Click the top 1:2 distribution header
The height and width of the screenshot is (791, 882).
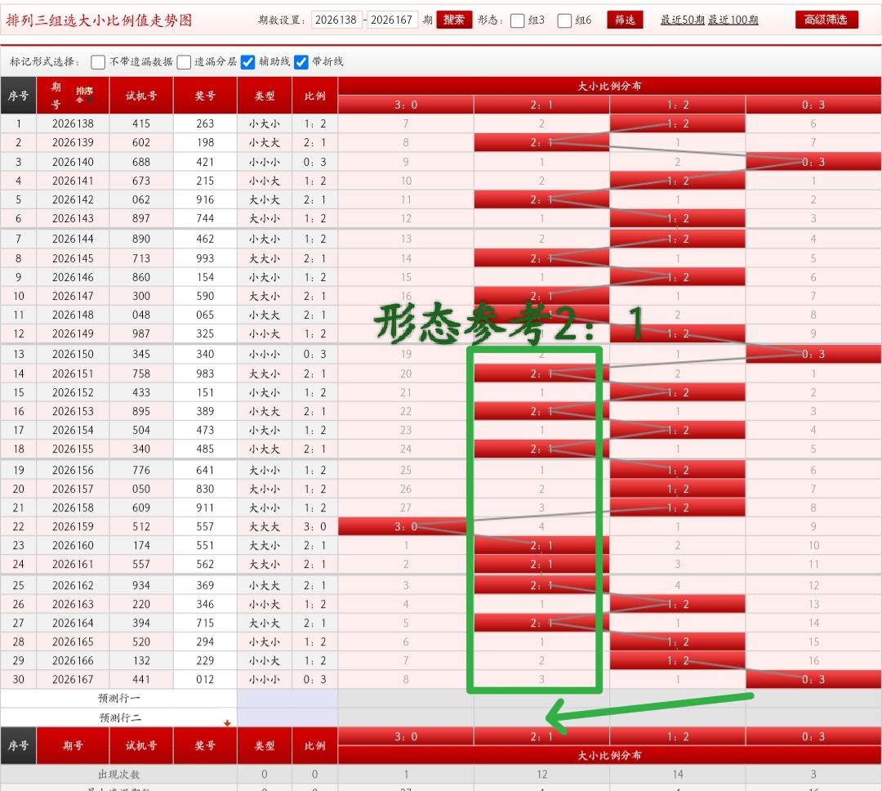pyautogui.click(x=677, y=105)
